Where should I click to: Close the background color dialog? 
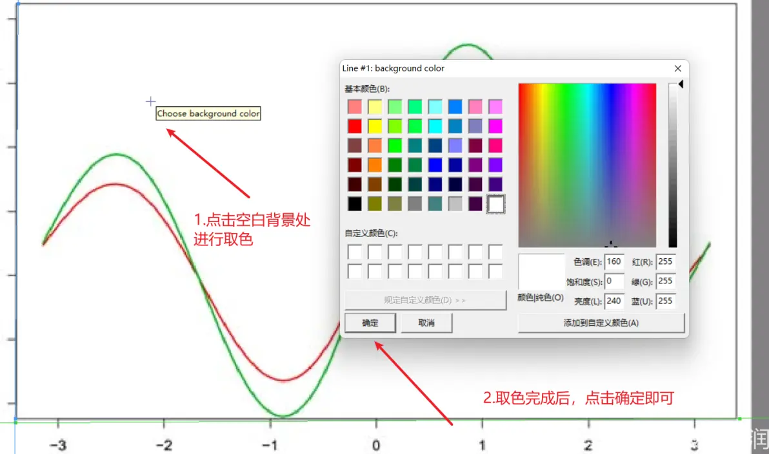[678, 68]
